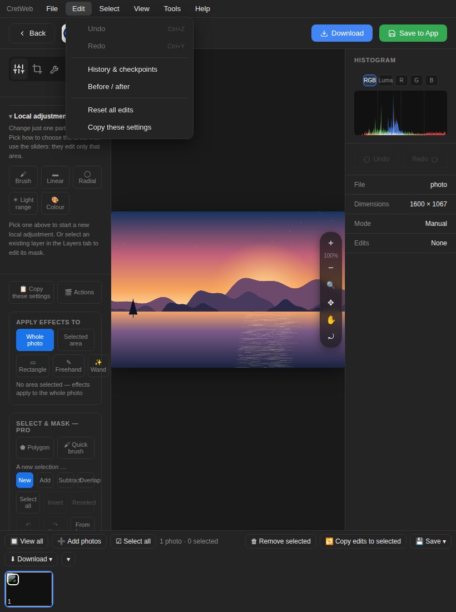The height and width of the screenshot is (612, 456).
Task: Select the Polygon mask tool
Action: click(x=34, y=448)
